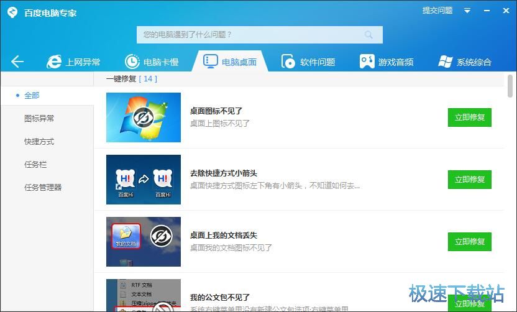The height and width of the screenshot is (312, 517).
Task: Close the 百度电脑专家 window
Action: tap(506, 11)
